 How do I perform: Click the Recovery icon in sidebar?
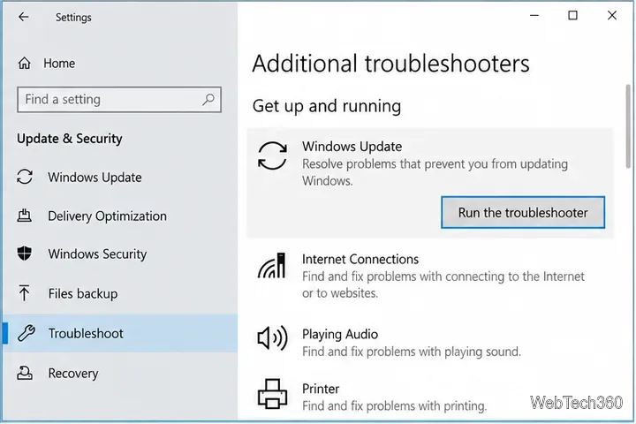click(x=25, y=373)
